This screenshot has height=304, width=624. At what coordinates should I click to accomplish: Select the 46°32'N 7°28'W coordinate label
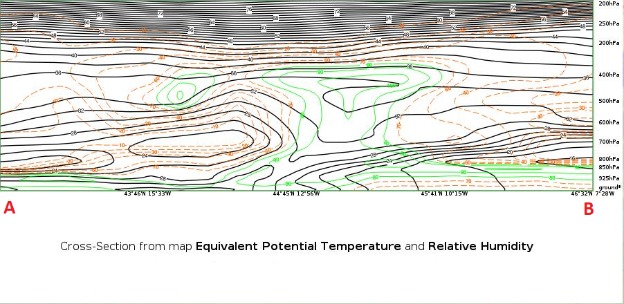coord(594,194)
